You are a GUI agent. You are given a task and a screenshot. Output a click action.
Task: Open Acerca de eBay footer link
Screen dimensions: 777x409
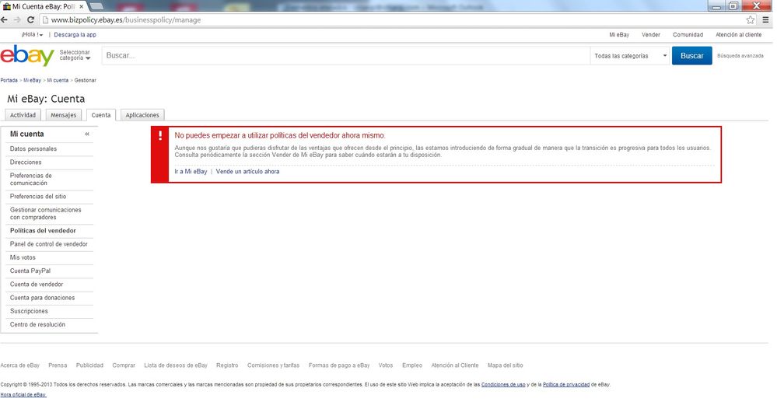[x=19, y=365]
